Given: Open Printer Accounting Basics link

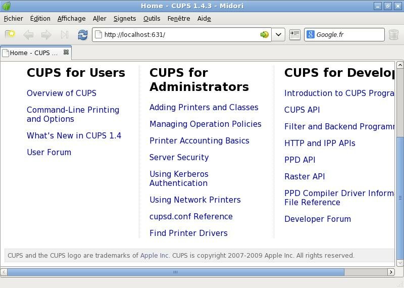Looking at the screenshot, I should [199, 141].
